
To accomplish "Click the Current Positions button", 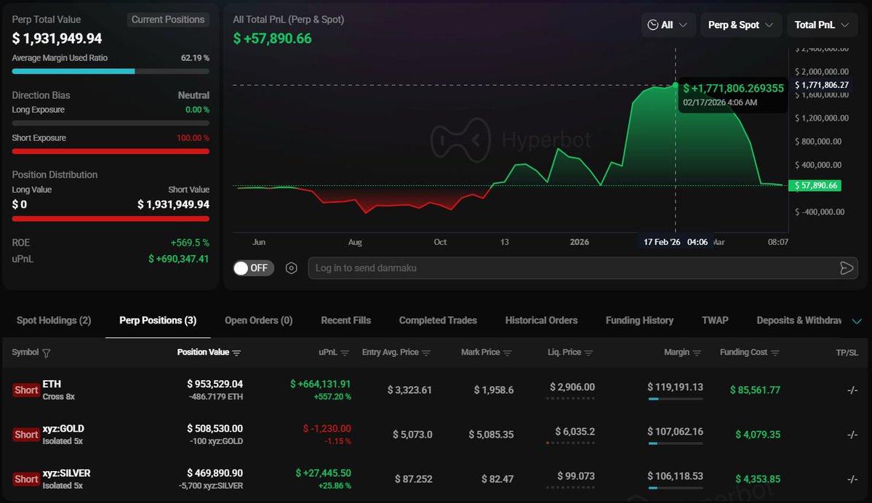I will (168, 20).
